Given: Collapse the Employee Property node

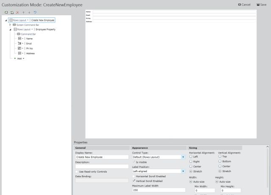Looking at the screenshot, I should [x=10, y=30].
